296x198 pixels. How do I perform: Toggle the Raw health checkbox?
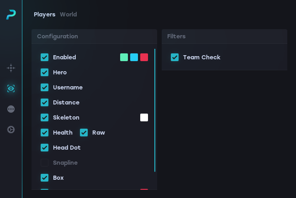coord(84,133)
